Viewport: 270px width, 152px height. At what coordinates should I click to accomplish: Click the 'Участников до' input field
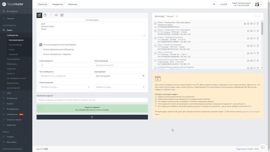click(120, 65)
